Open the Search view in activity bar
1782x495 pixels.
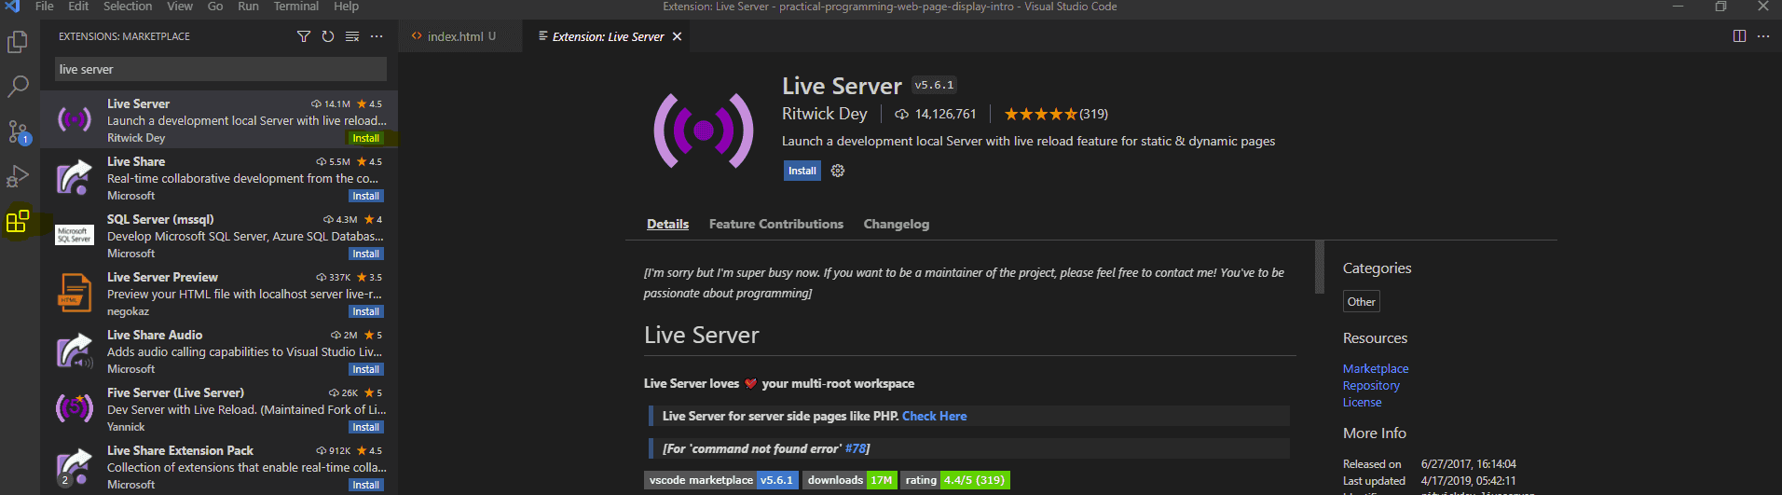pyautogui.click(x=18, y=87)
